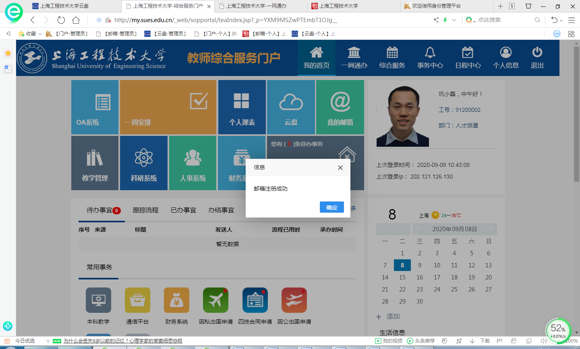This screenshot has height=349, width=580.
Task: Open bookmark 【云盘-管理员】
Action: pos(166,34)
